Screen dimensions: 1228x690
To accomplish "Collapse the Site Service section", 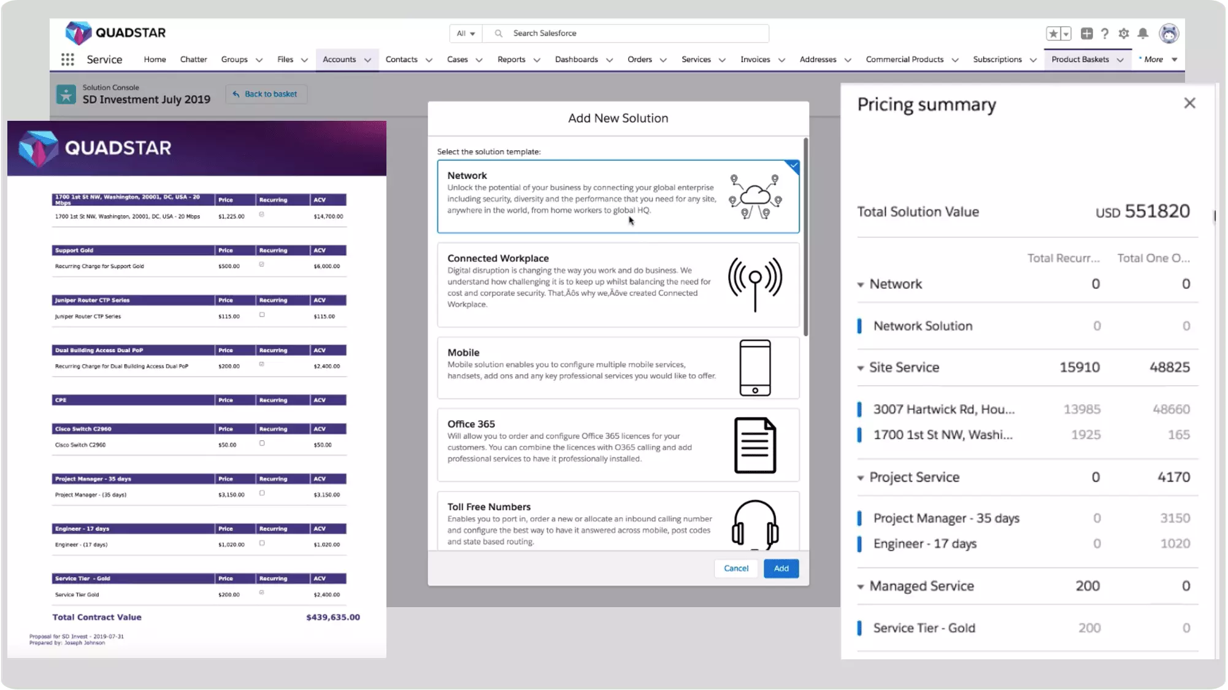I will tap(861, 368).
